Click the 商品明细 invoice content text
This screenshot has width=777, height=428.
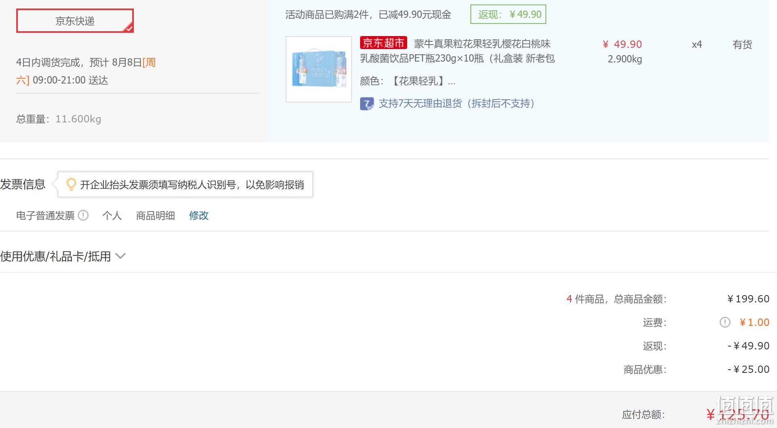coord(155,215)
